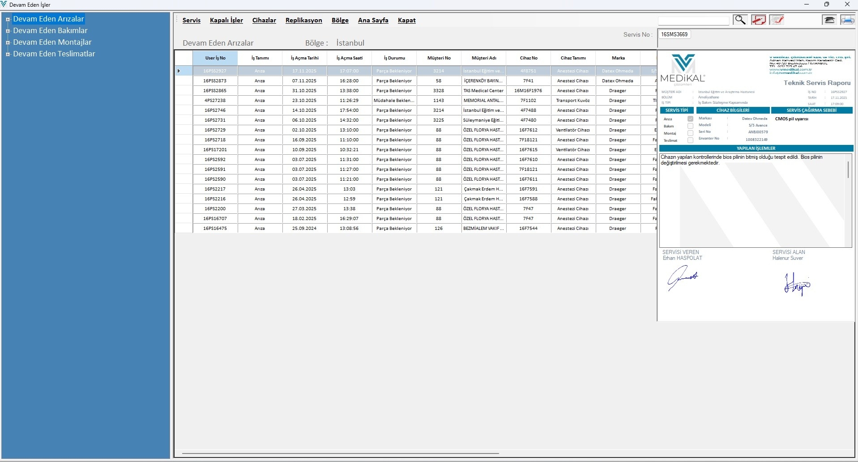Expand the Devam Eden Teslimatlar tree node
Image resolution: width=858 pixels, height=462 pixels.
click(8, 54)
